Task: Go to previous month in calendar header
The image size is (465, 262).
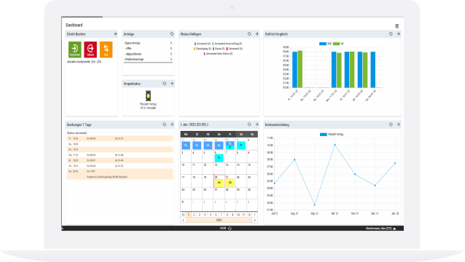Action: point(181,124)
